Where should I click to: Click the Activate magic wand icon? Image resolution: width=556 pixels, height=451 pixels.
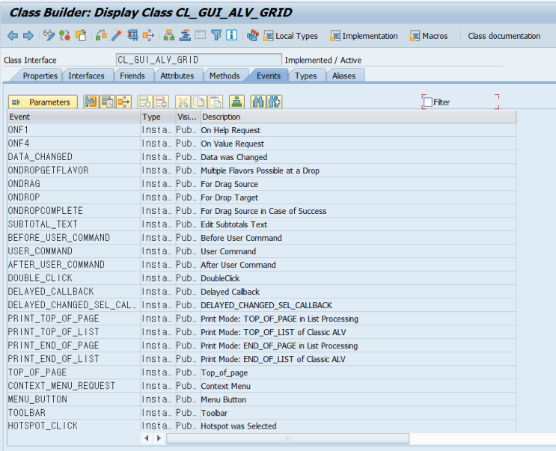click(x=117, y=35)
